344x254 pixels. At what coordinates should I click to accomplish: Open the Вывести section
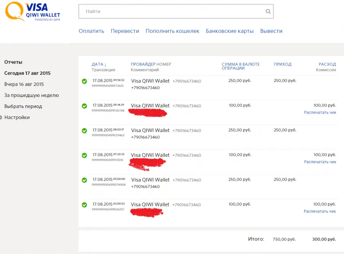[271, 31]
